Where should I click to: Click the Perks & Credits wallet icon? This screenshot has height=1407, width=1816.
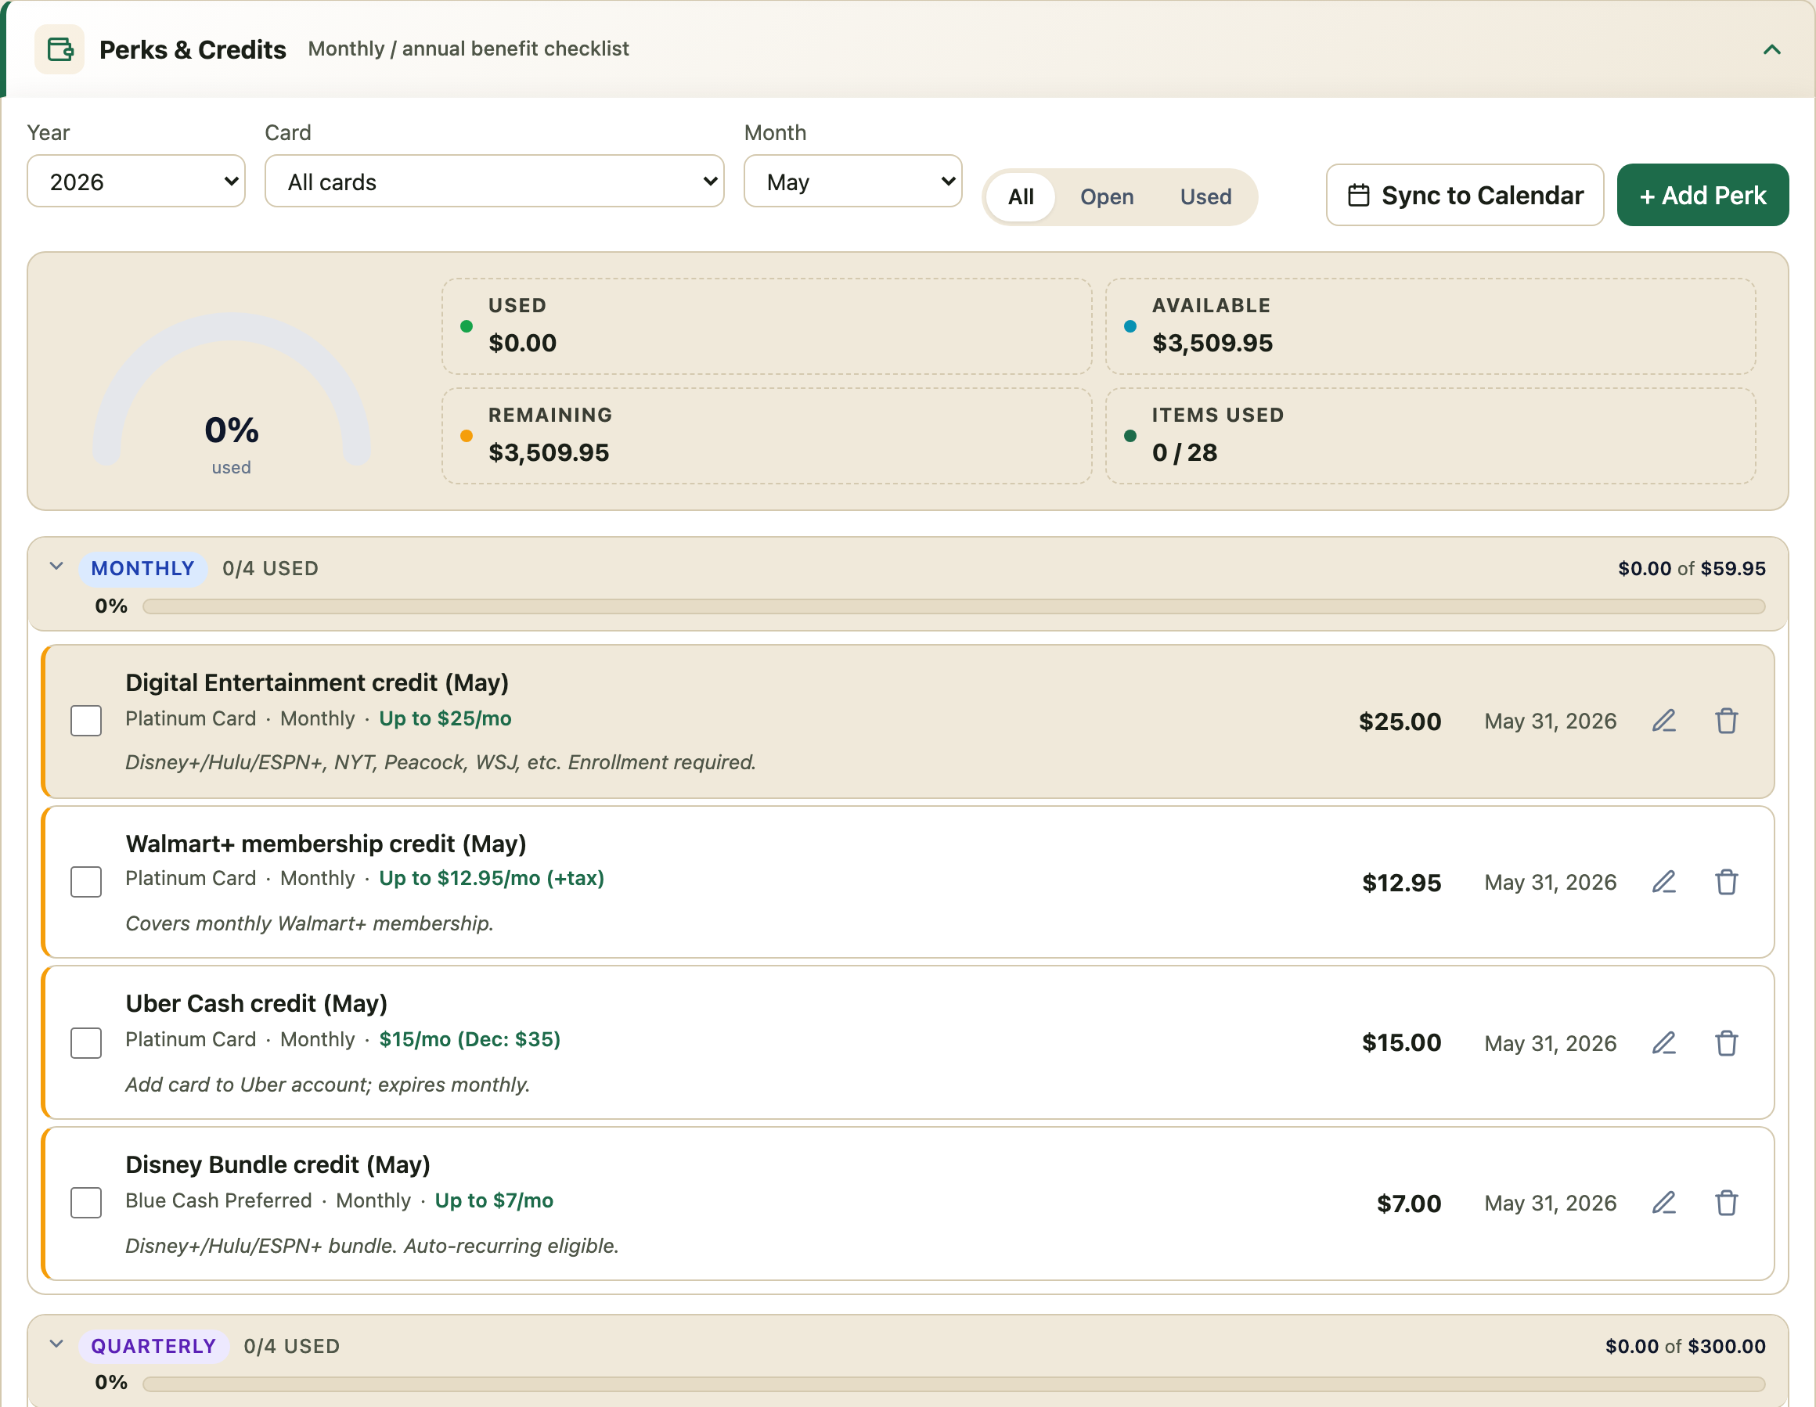point(59,49)
